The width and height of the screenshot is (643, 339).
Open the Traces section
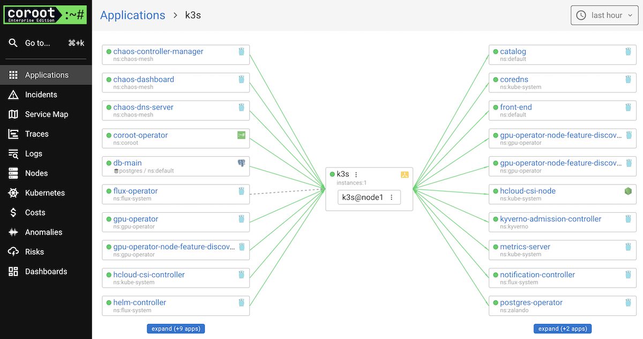pyautogui.click(x=36, y=134)
